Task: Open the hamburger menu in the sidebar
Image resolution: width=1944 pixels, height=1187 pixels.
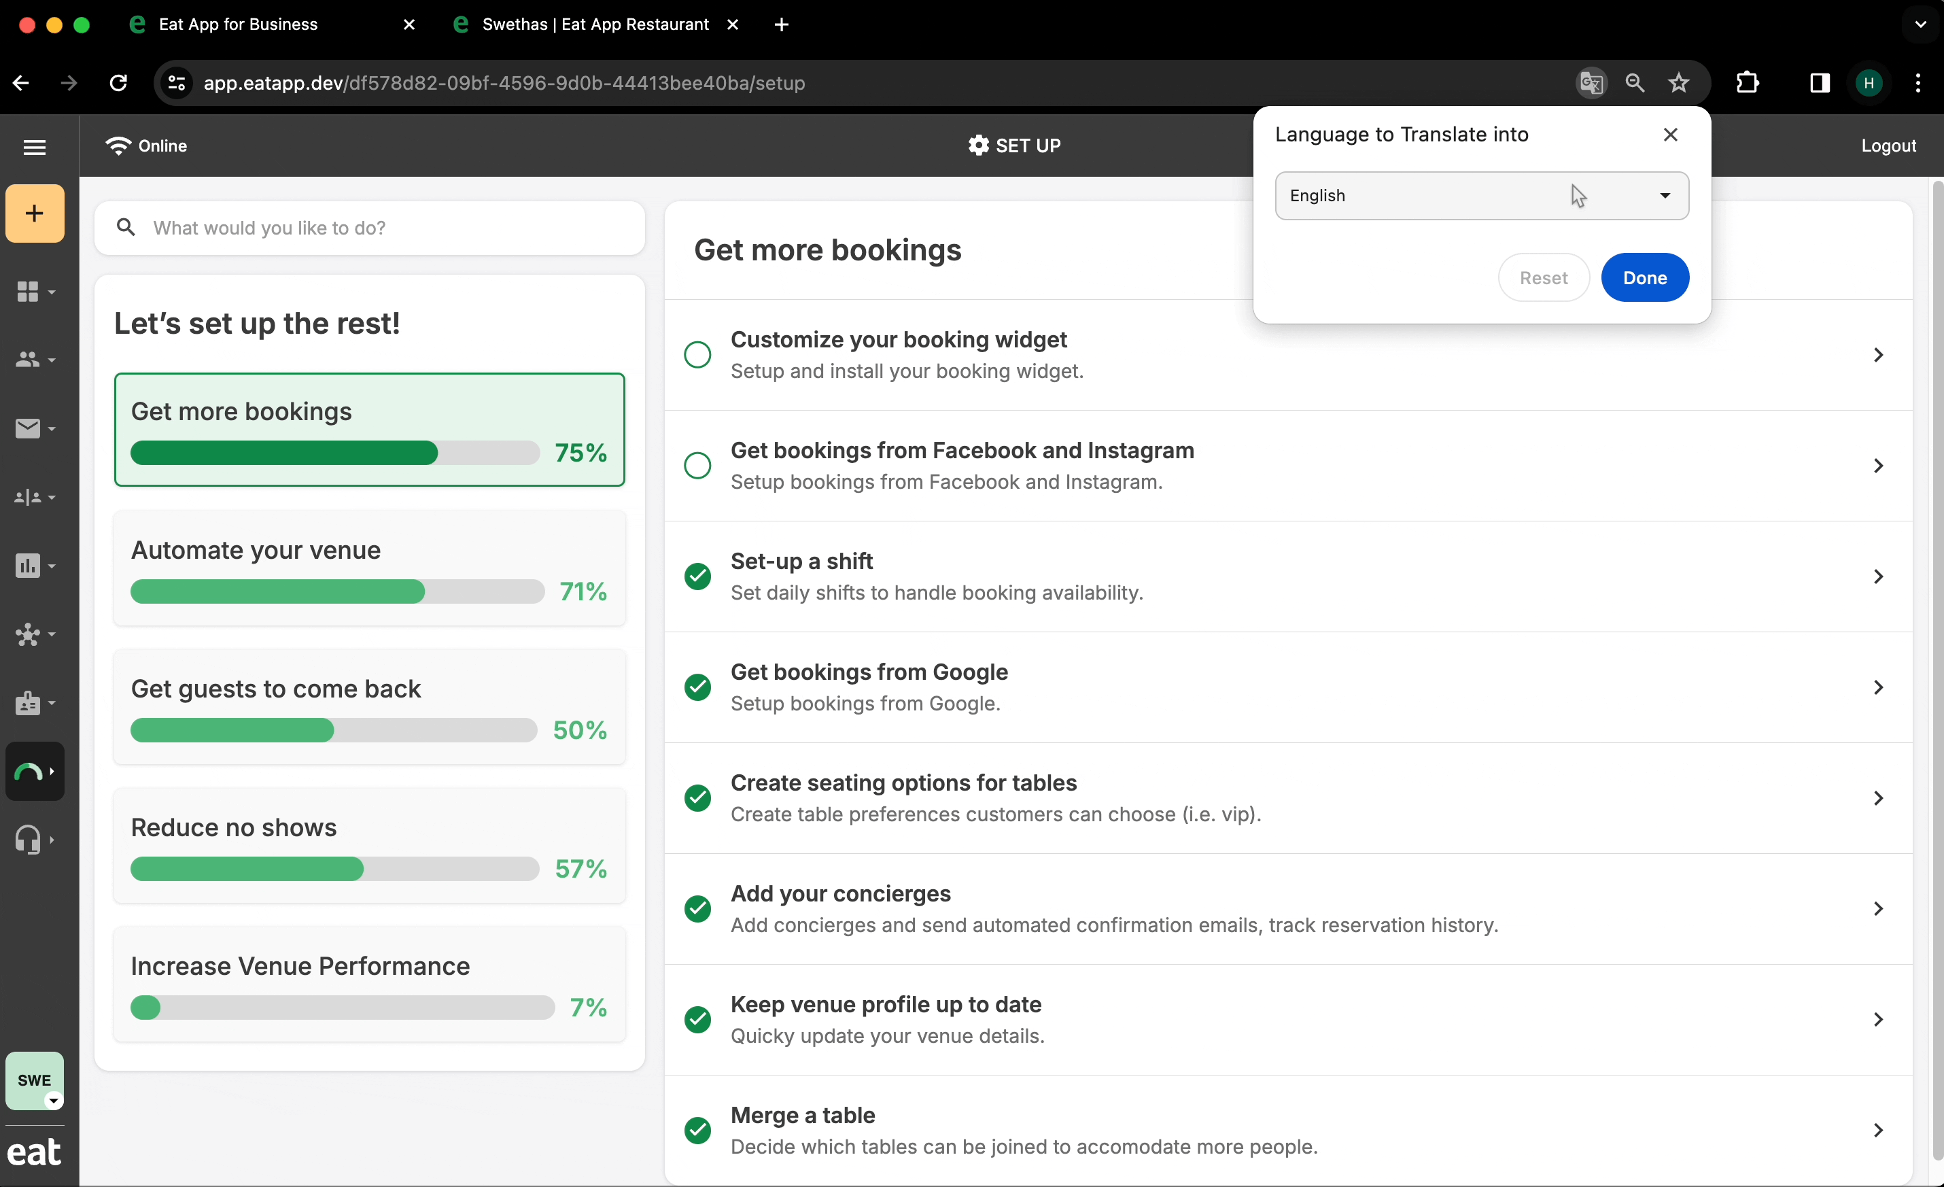Action: click(x=35, y=147)
